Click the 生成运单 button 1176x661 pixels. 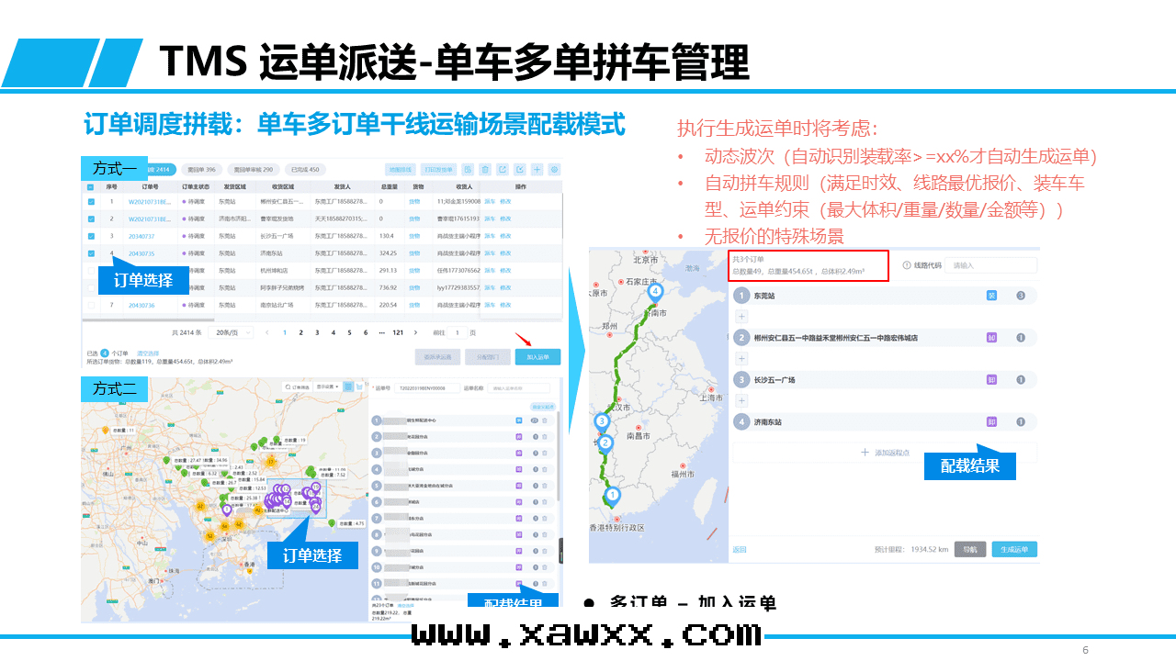(x=1013, y=550)
